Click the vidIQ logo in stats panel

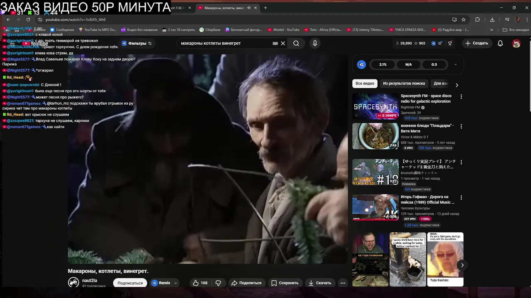361,65
